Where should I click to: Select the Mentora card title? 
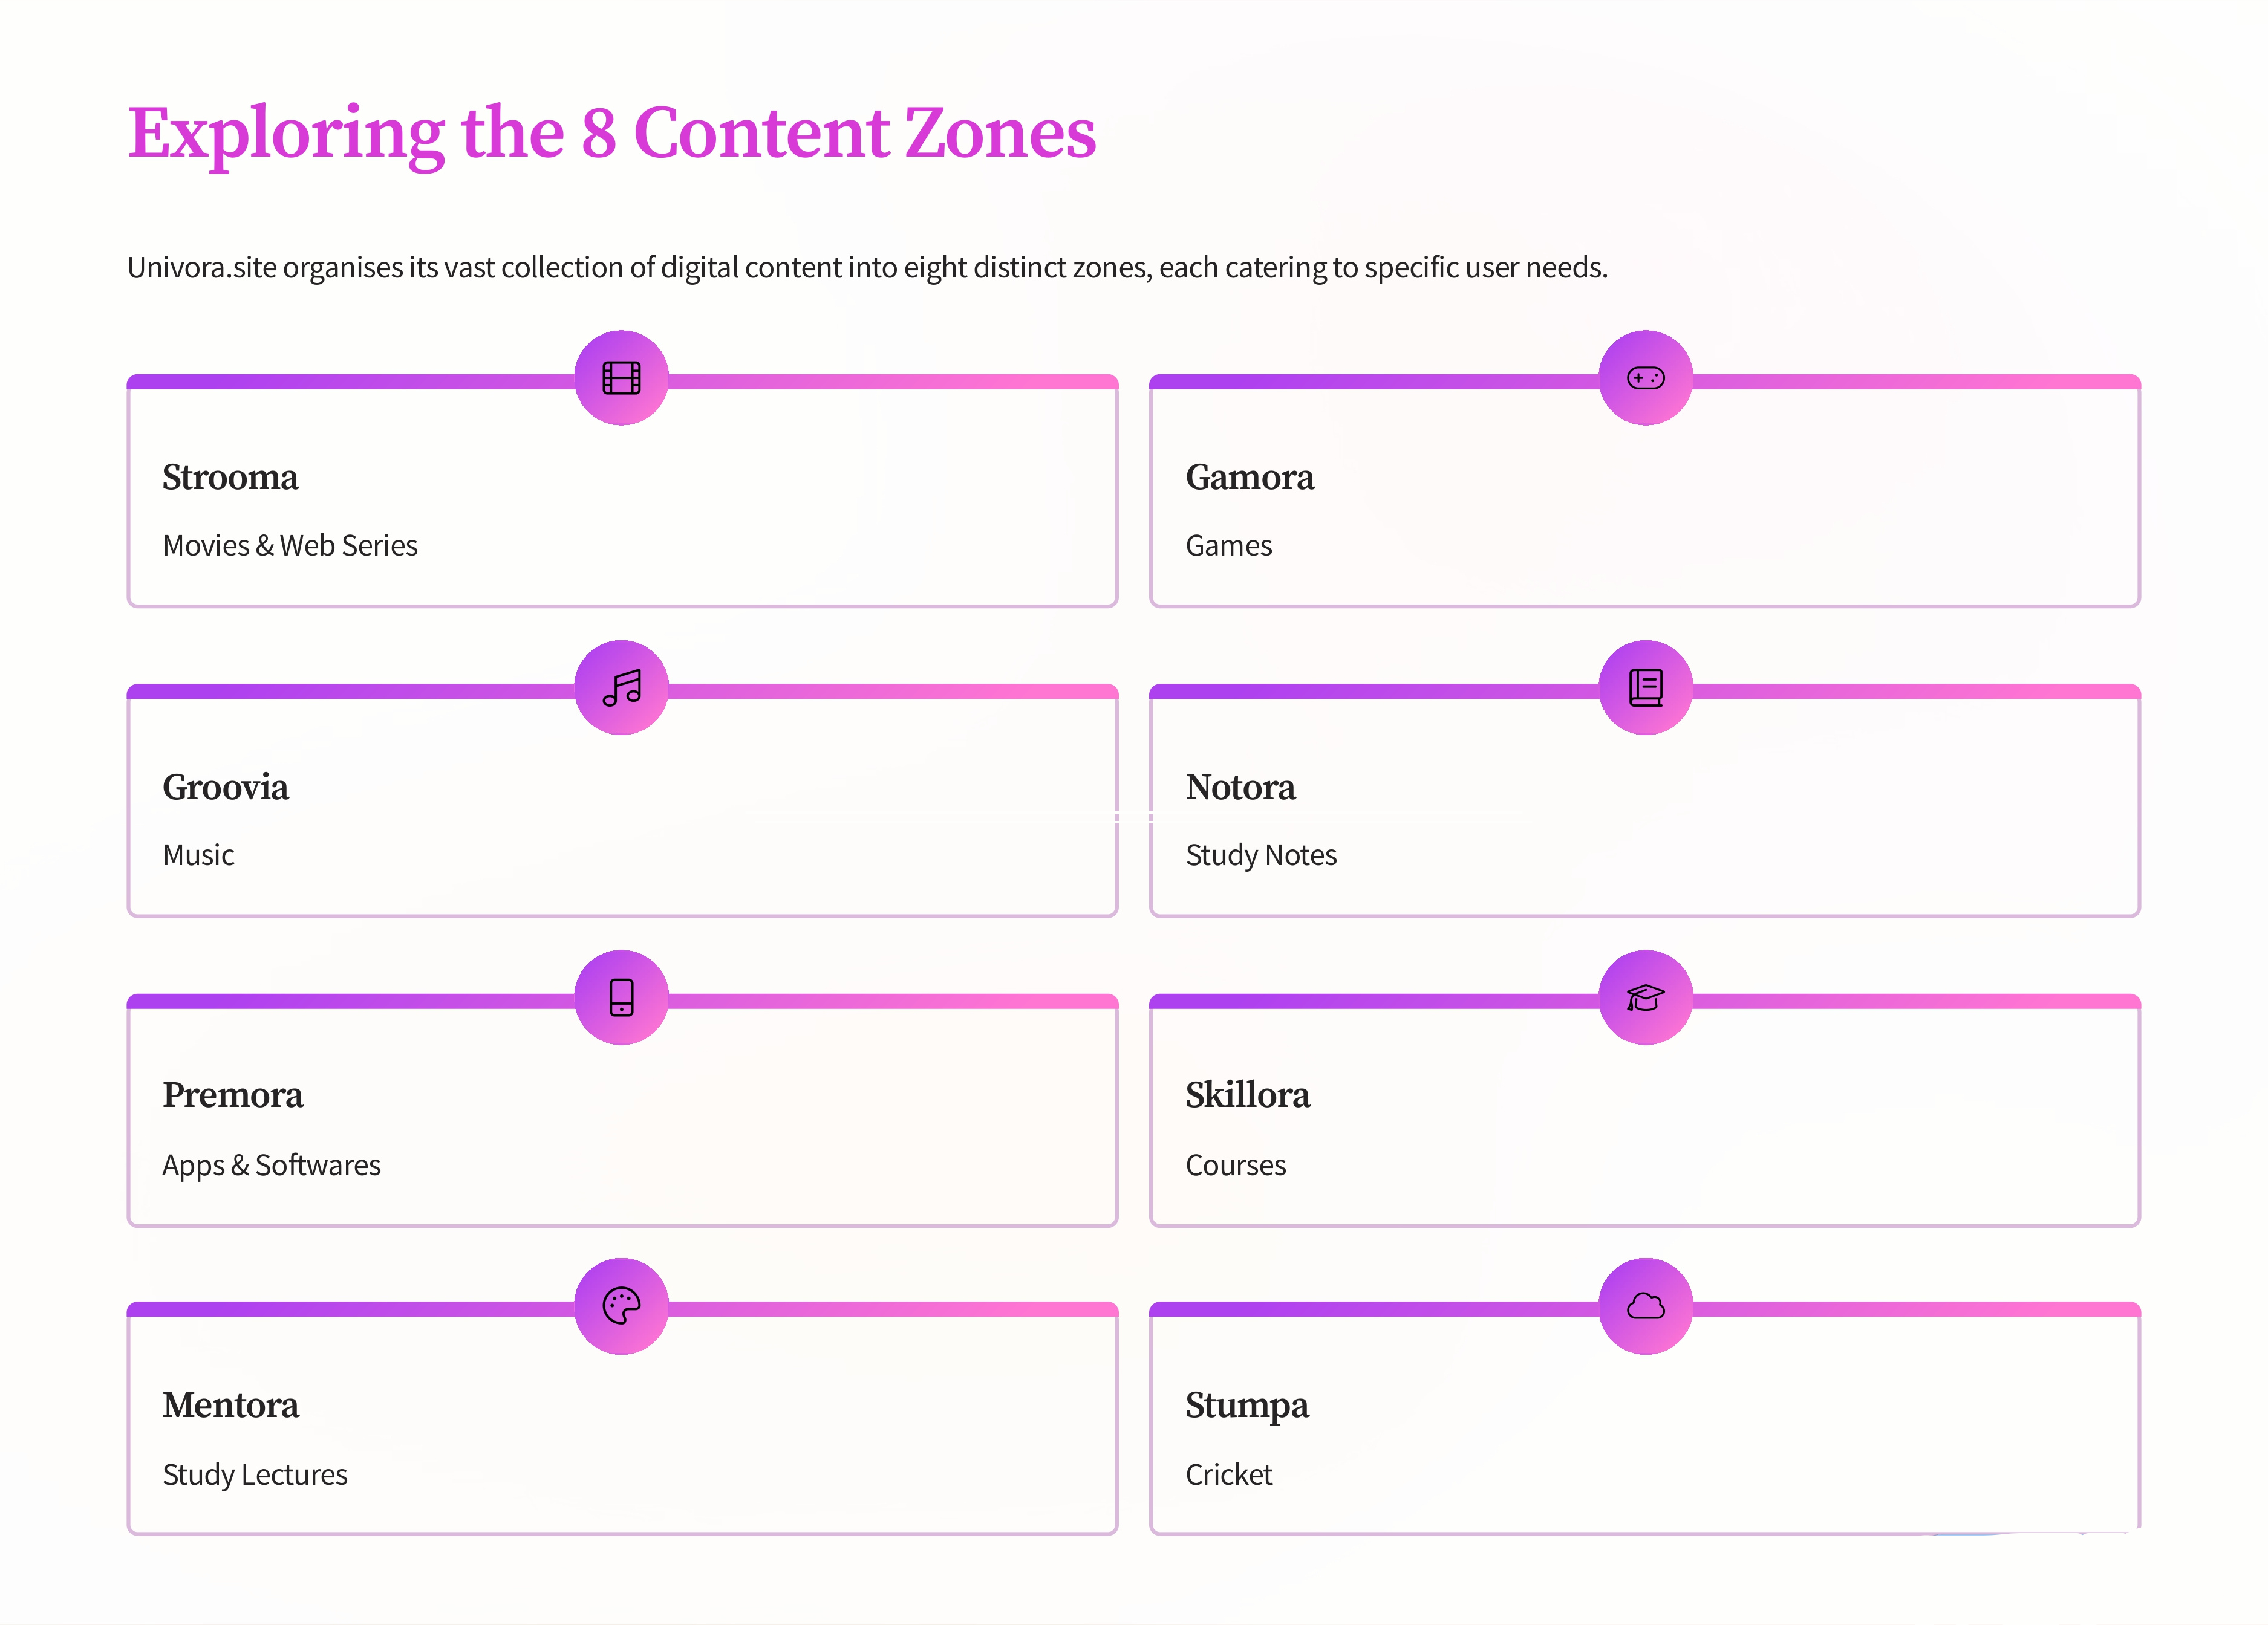coord(230,1405)
